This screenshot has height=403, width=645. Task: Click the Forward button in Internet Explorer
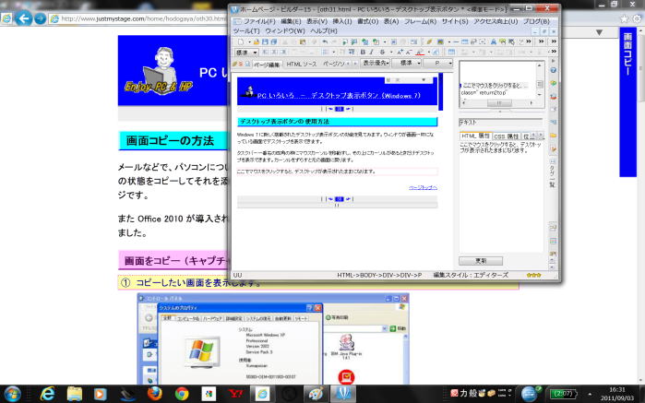(x=40, y=18)
